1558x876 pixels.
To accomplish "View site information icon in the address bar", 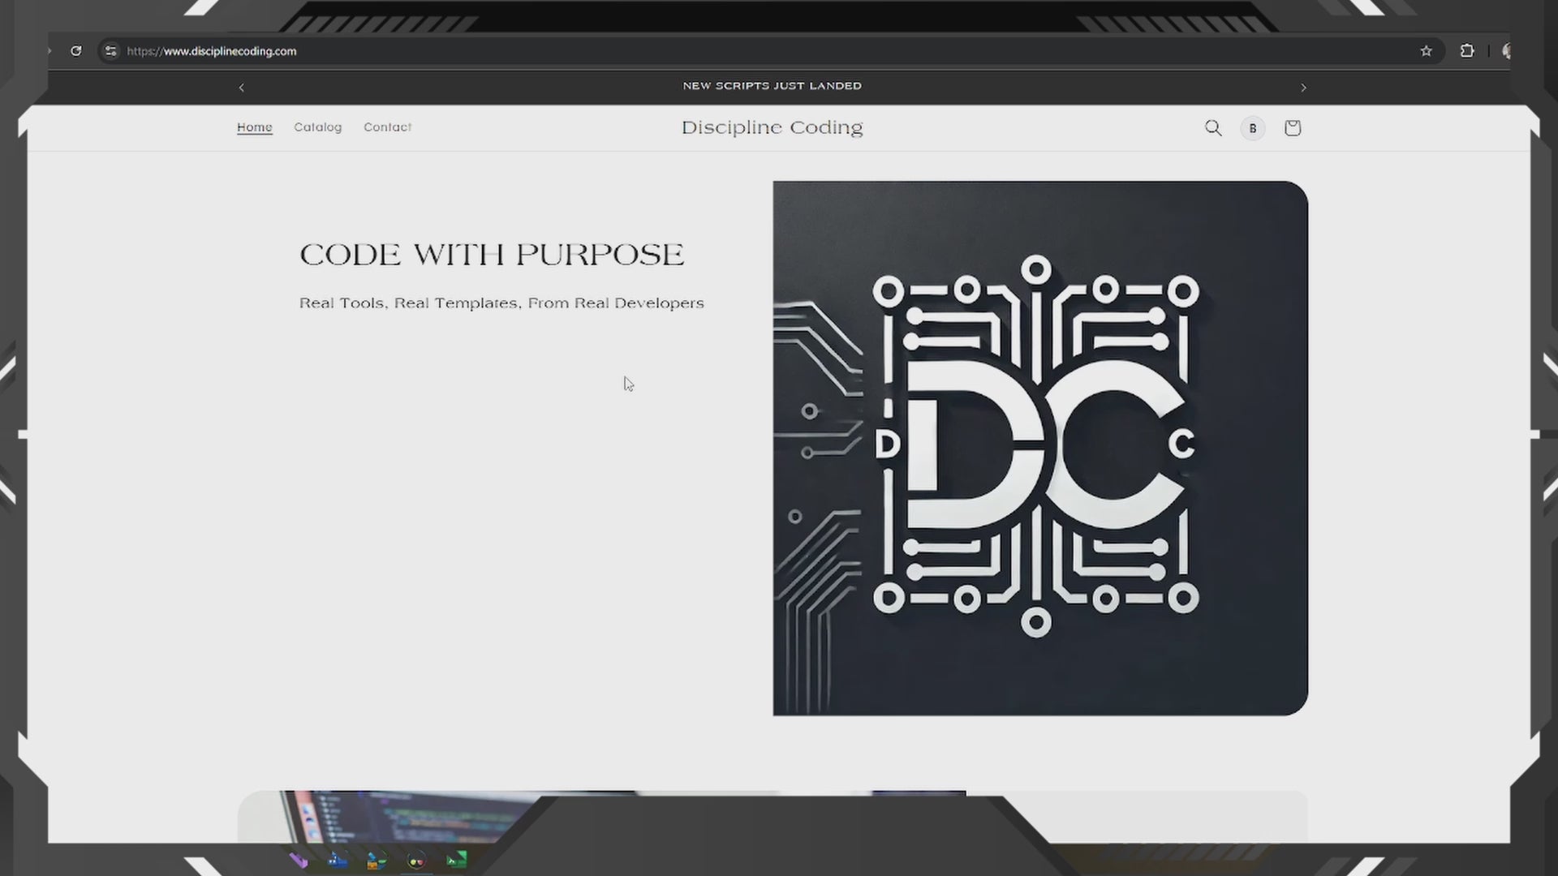I will coord(111,51).
